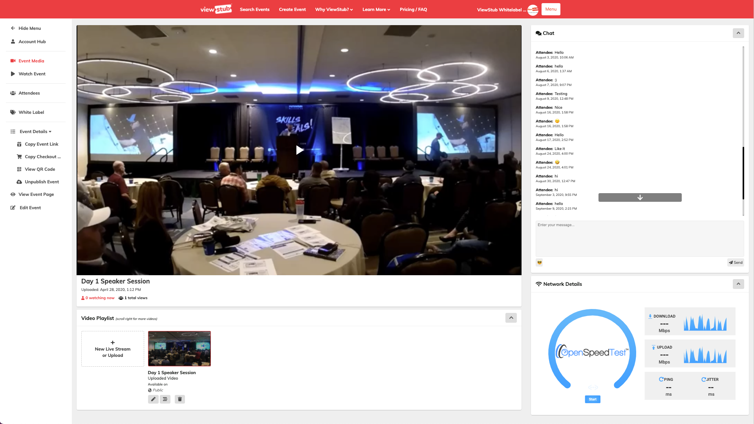The width and height of the screenshot is (754, 424).
Task: Click the View QR Code icon
Action: click(x=19, y=169)
